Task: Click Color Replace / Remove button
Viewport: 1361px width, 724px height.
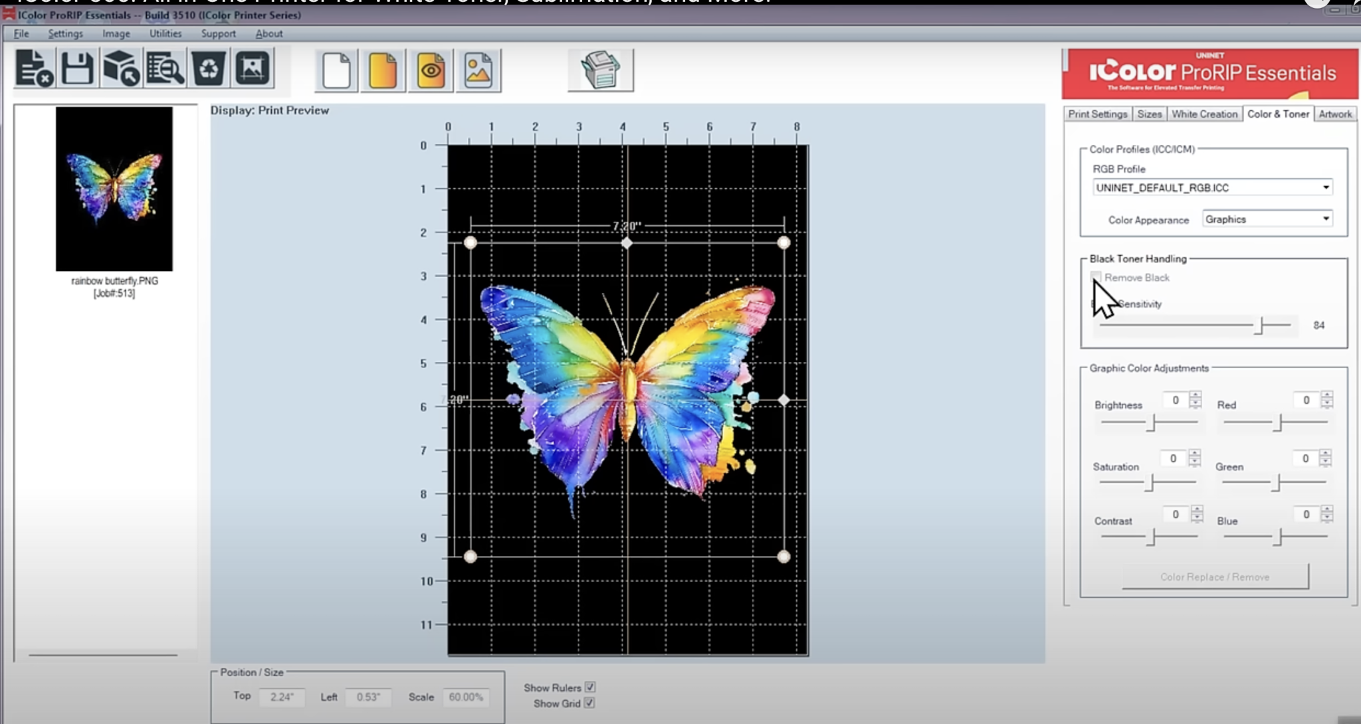Action: pos(1214,577)
